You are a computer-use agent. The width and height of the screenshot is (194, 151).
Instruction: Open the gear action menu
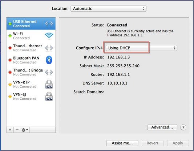pyautogui.click(x=25, y=130)
